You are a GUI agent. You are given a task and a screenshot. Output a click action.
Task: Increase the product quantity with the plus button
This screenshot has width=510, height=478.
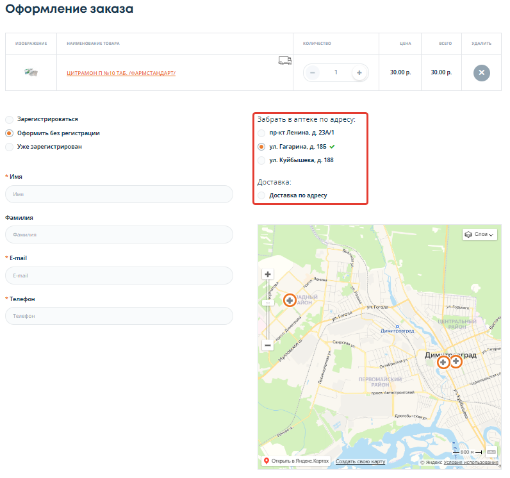359,72
